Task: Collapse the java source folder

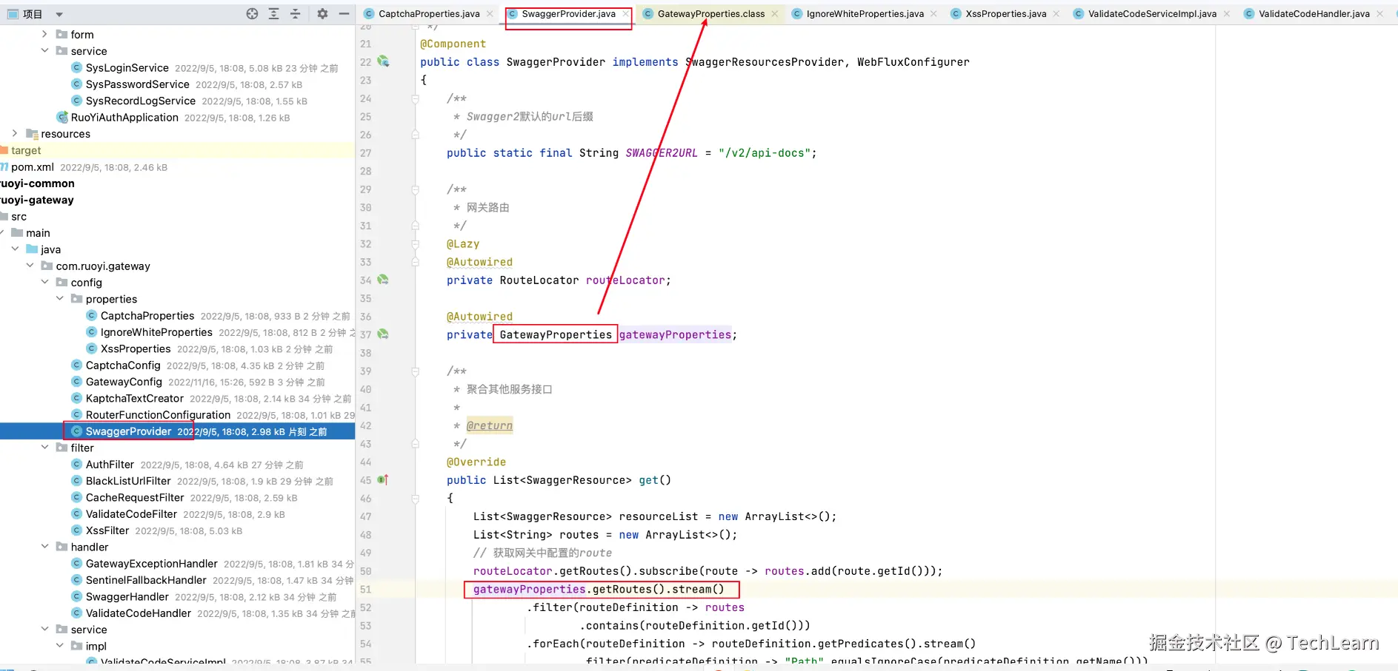Action: pyautogui.click(x=15, y=249)
